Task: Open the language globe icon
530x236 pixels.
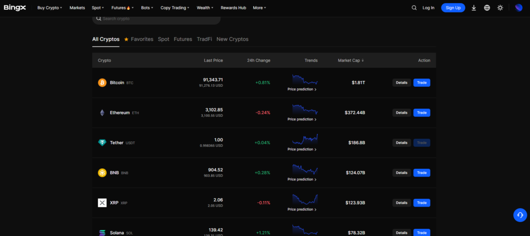Action: [x=487, y=8]
